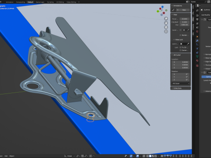Enable the Lock Camera to View checkbox

180,50
